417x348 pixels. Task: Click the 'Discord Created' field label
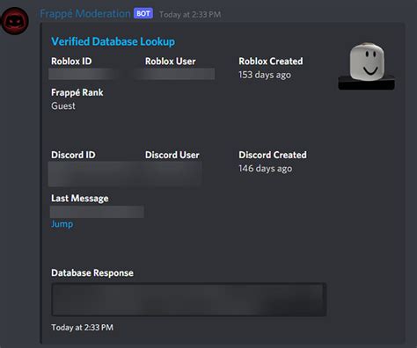(x=273, y=155)
